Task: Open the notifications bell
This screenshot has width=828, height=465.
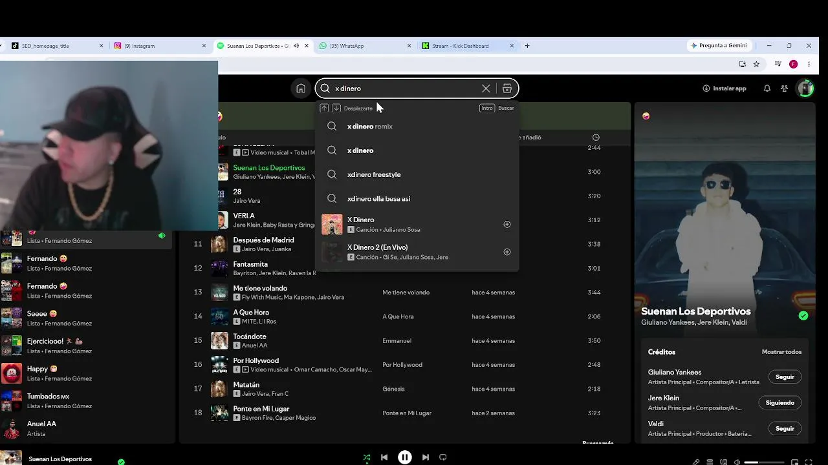Action: tap(767, 88)
